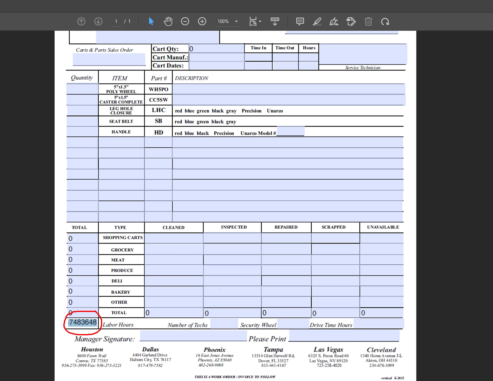Open the sign document tool
Image resolution: width=493 pixels, height=381 pixels.
(334, 22)
